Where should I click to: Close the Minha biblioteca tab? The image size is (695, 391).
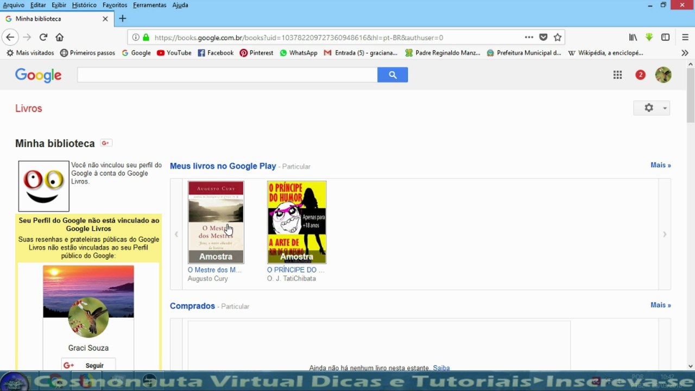pos(105,18)
